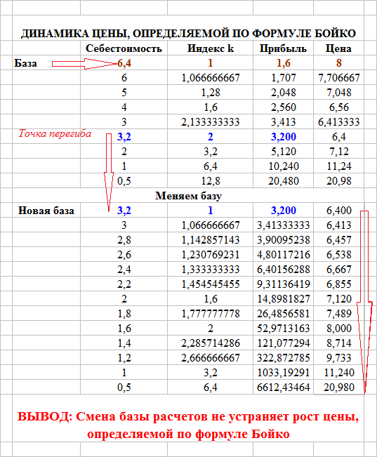The height and width of the screenshot is (457, 377).
Task: Select the index cell 2,133333333
Action: [210, 121]
